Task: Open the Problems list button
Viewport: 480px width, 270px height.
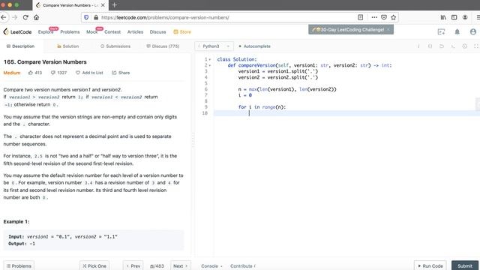Action: click(x=19, y=265)
